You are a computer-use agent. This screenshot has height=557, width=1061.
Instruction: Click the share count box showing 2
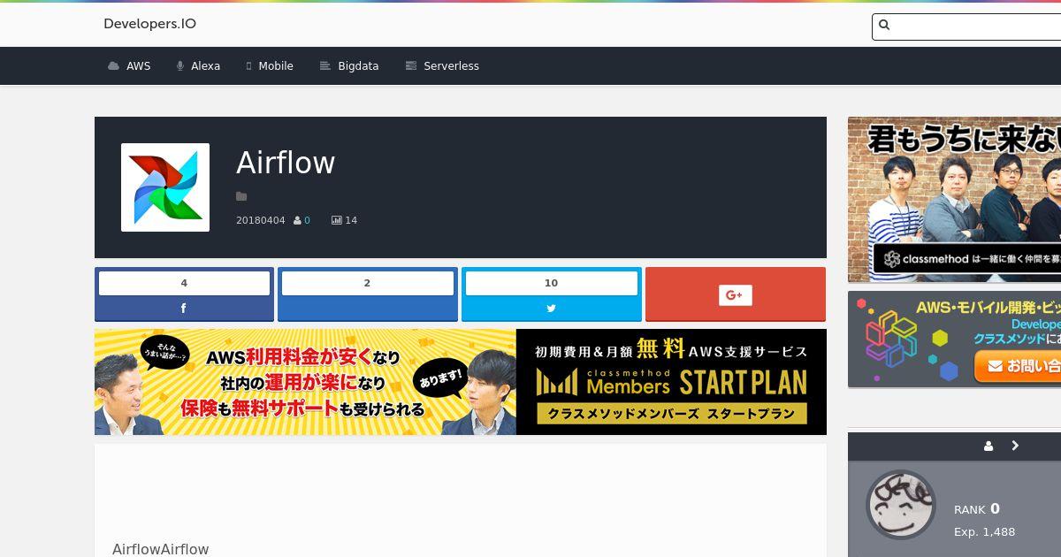368,283
